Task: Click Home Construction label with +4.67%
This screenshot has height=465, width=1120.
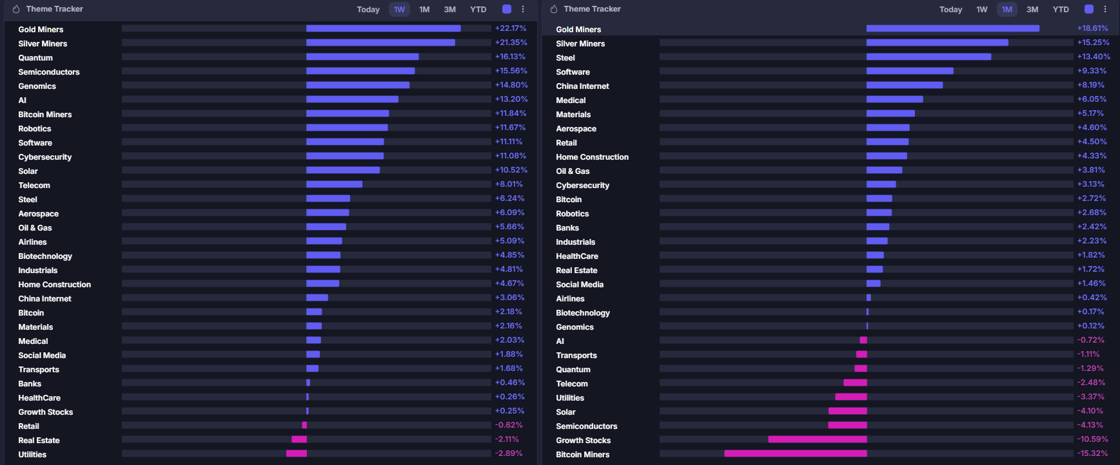Action: coord(54,285)
